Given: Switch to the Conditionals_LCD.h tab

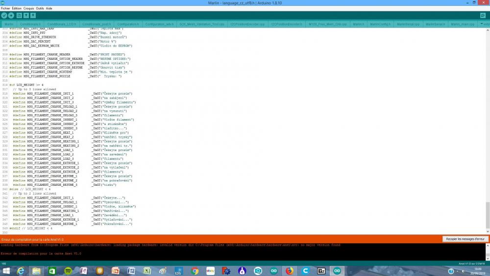Looking at the screenshot, I should (62, 24).
